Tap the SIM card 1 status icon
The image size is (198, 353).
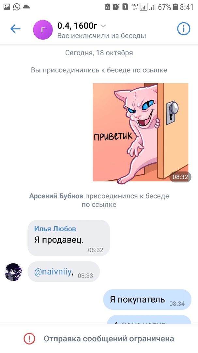[x=125, y=7]
